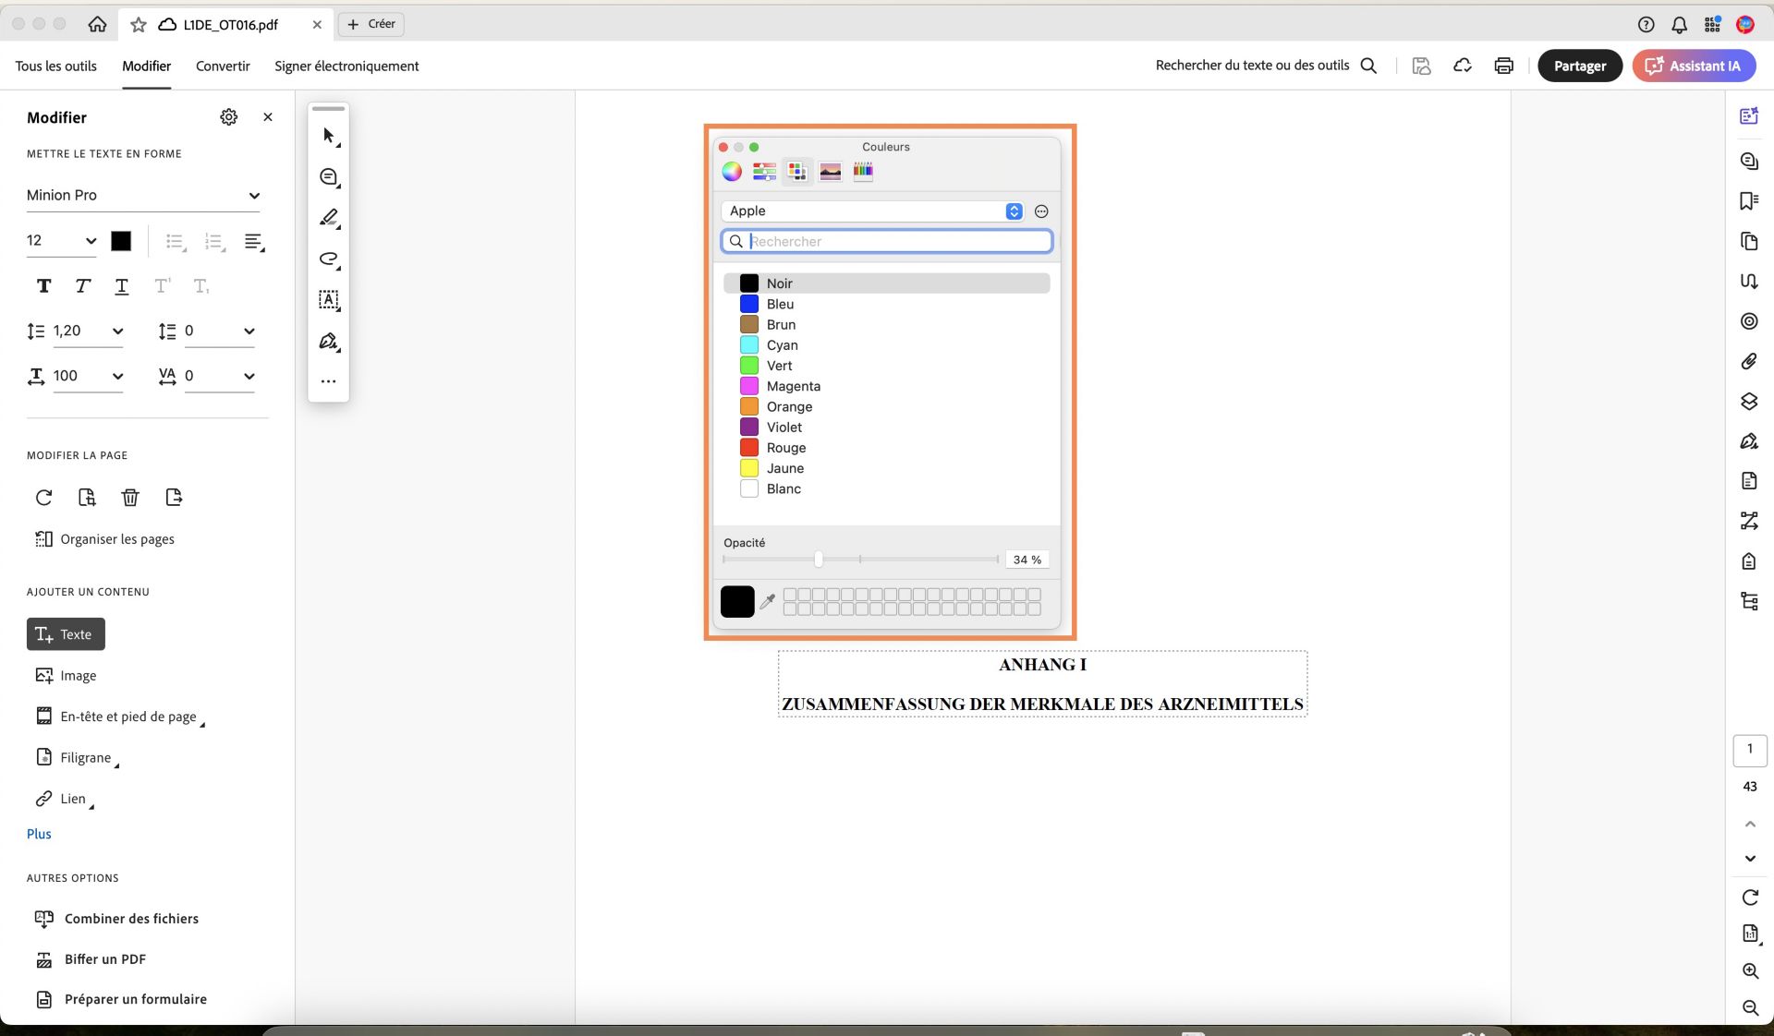This screenshot has height=1036, width=1774.
Task: Adjust the Opacité slider
Action: [817, 560]
